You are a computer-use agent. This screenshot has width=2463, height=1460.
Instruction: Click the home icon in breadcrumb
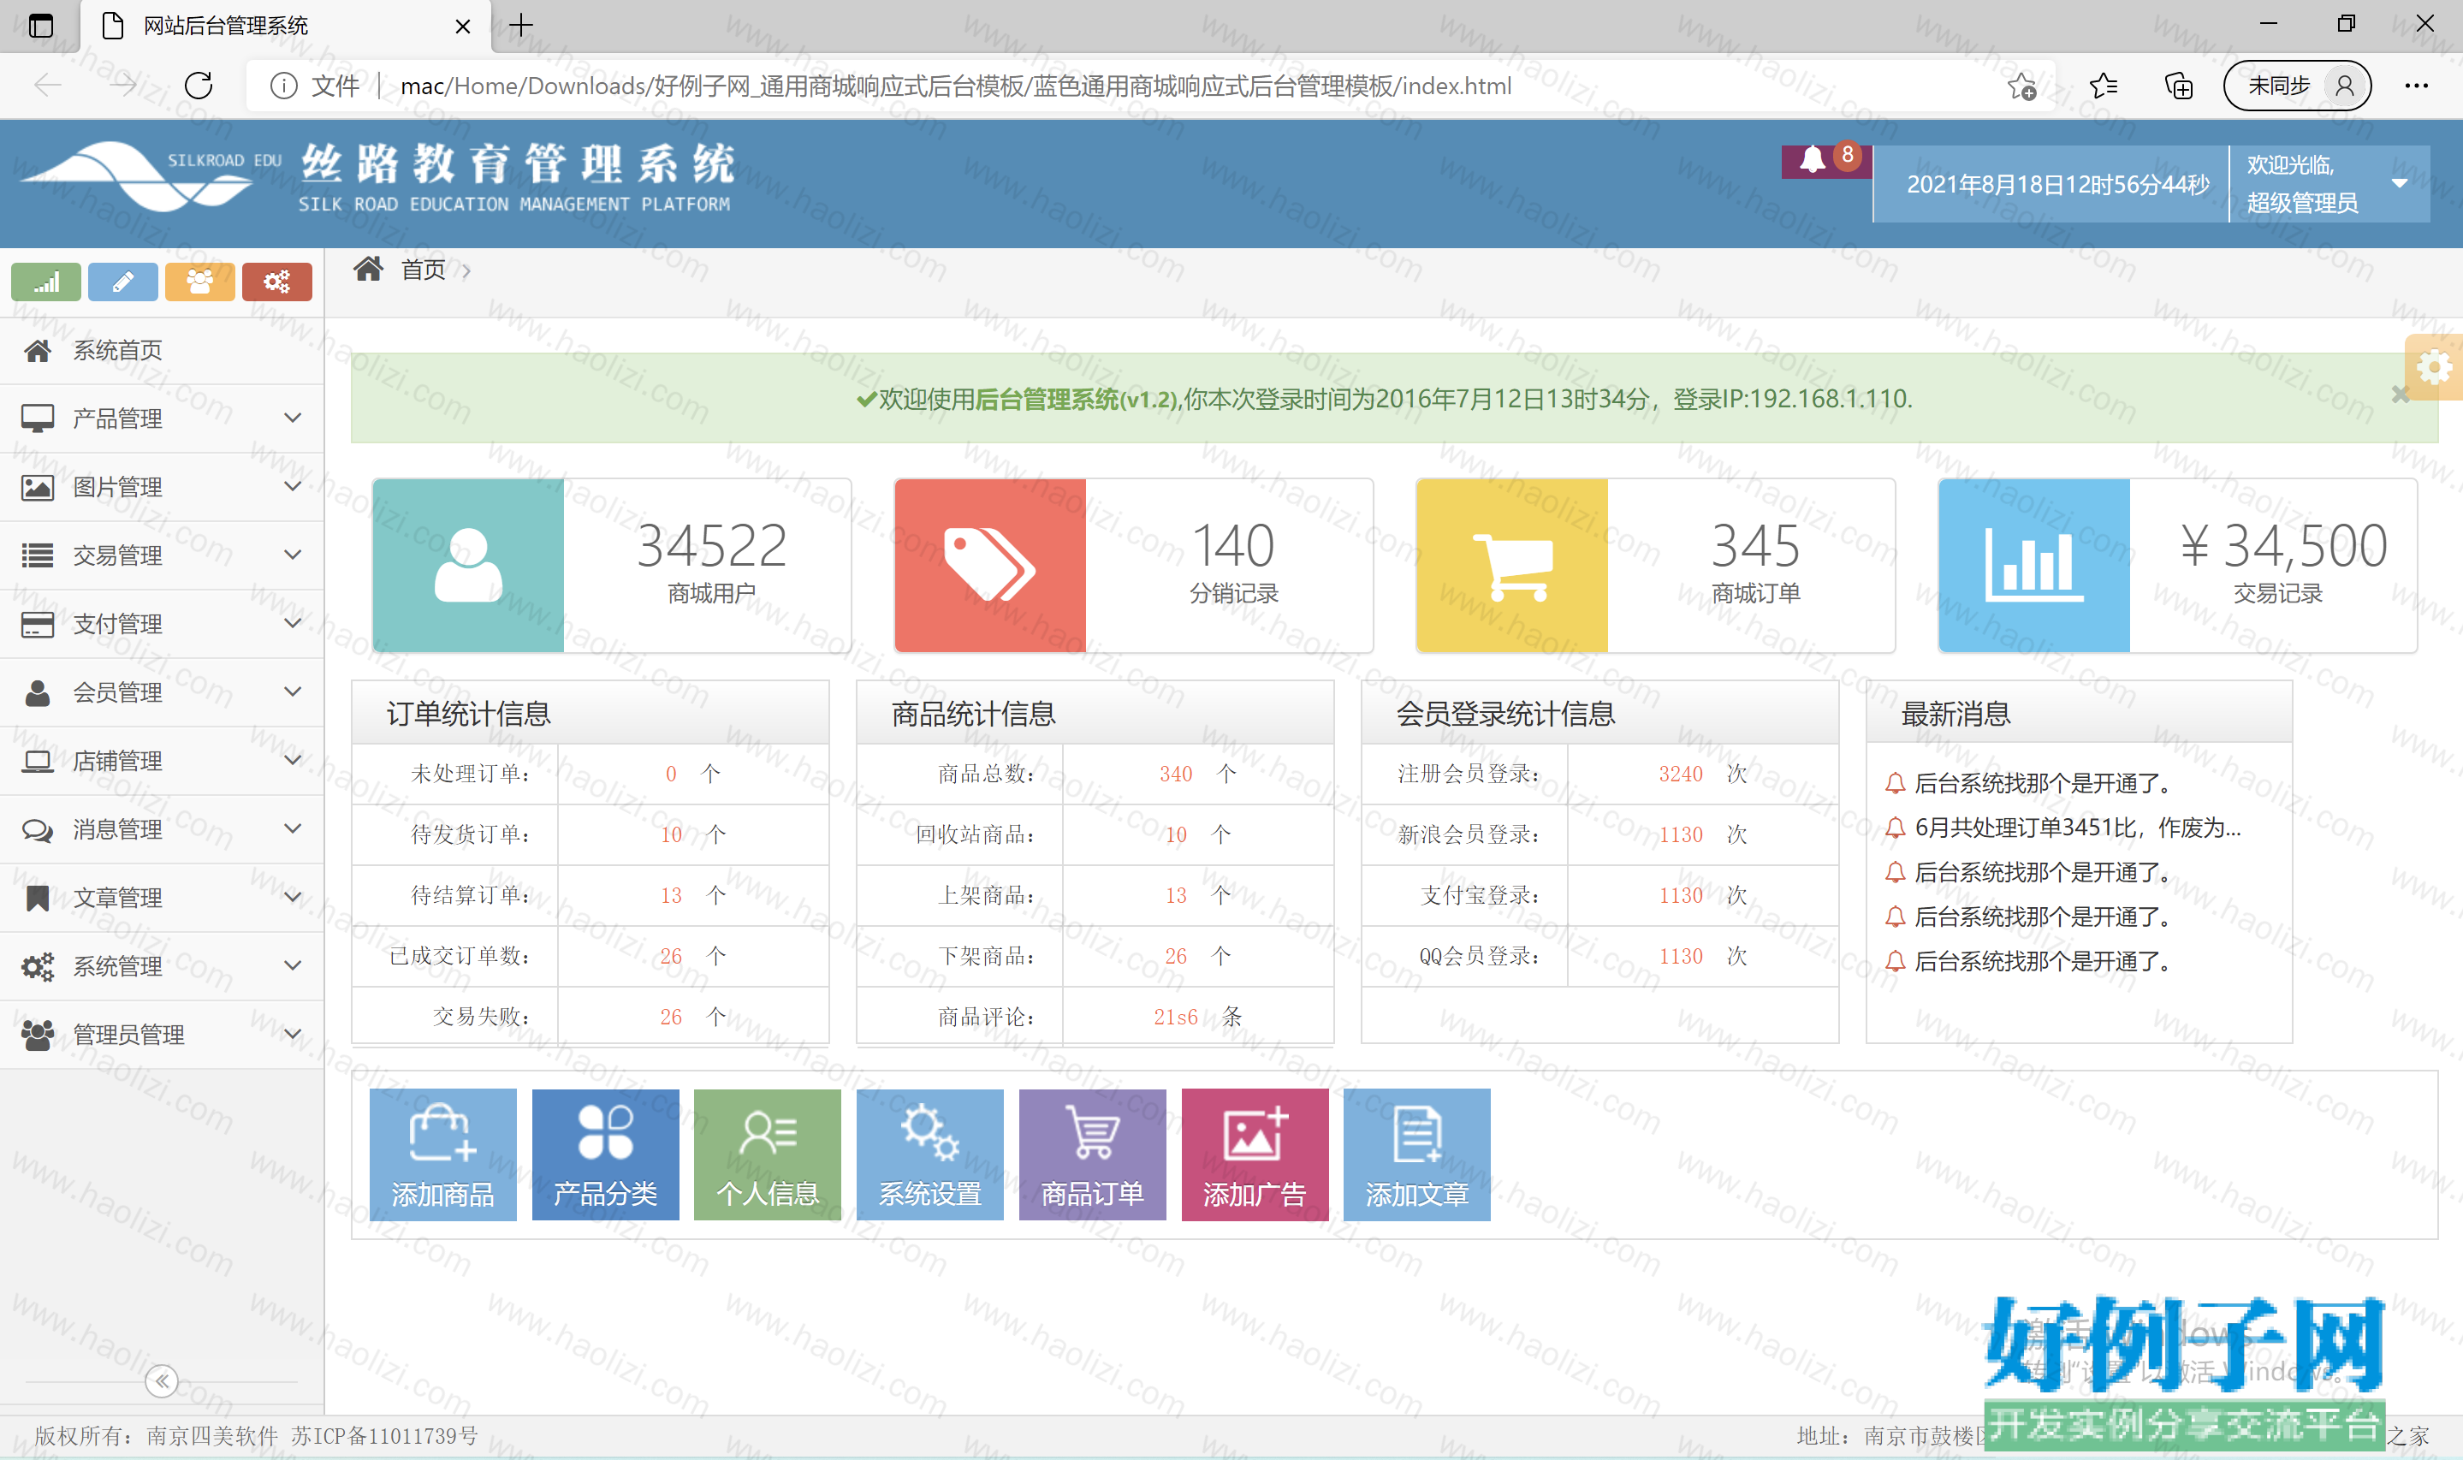point(369,269)
